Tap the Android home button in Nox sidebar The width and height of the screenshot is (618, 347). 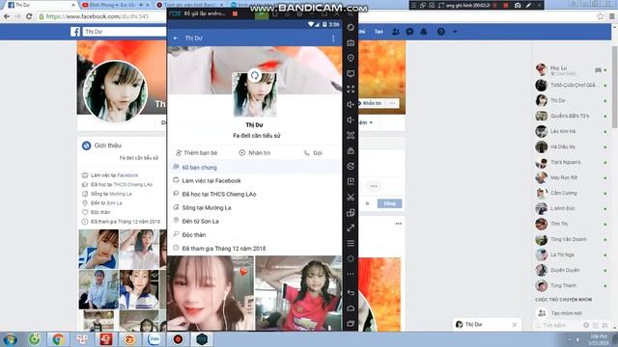coord(351,308)
